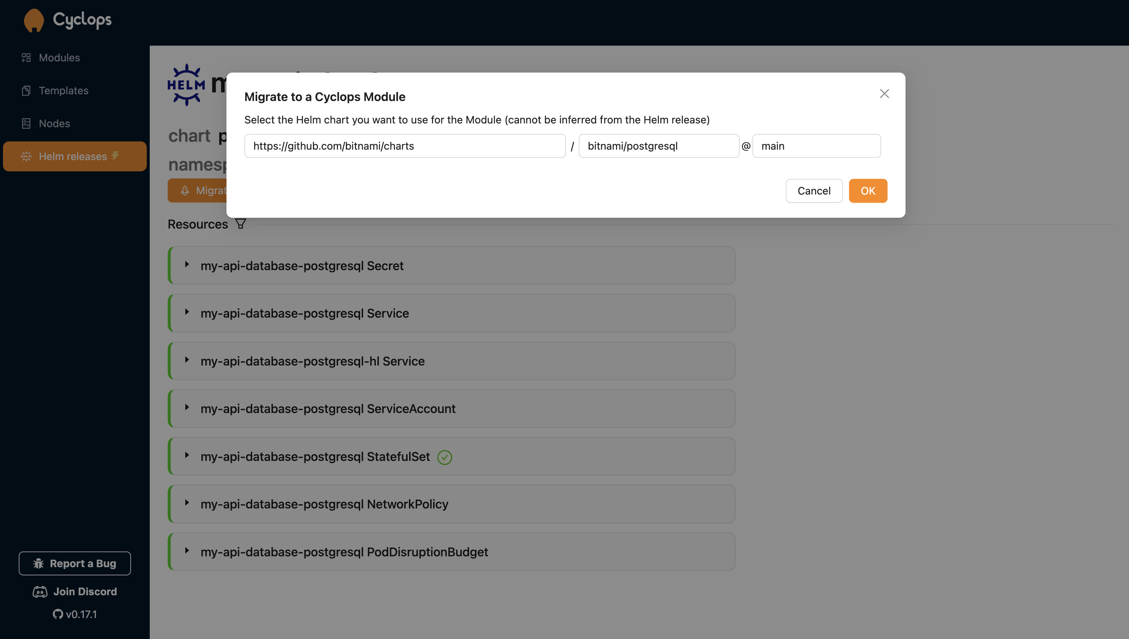Expand the NetworkPolicy resource row
Image resolution: width=1129 pixels, height=639 pixels.
pyautogui.click(x=451, y=504)
